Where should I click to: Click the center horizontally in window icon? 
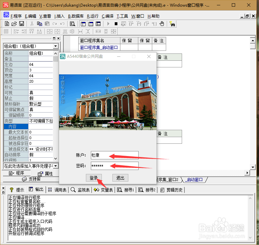click(49, 32)
